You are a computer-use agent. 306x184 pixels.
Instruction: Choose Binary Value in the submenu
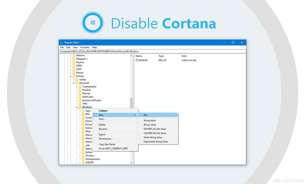pos(158,125)
